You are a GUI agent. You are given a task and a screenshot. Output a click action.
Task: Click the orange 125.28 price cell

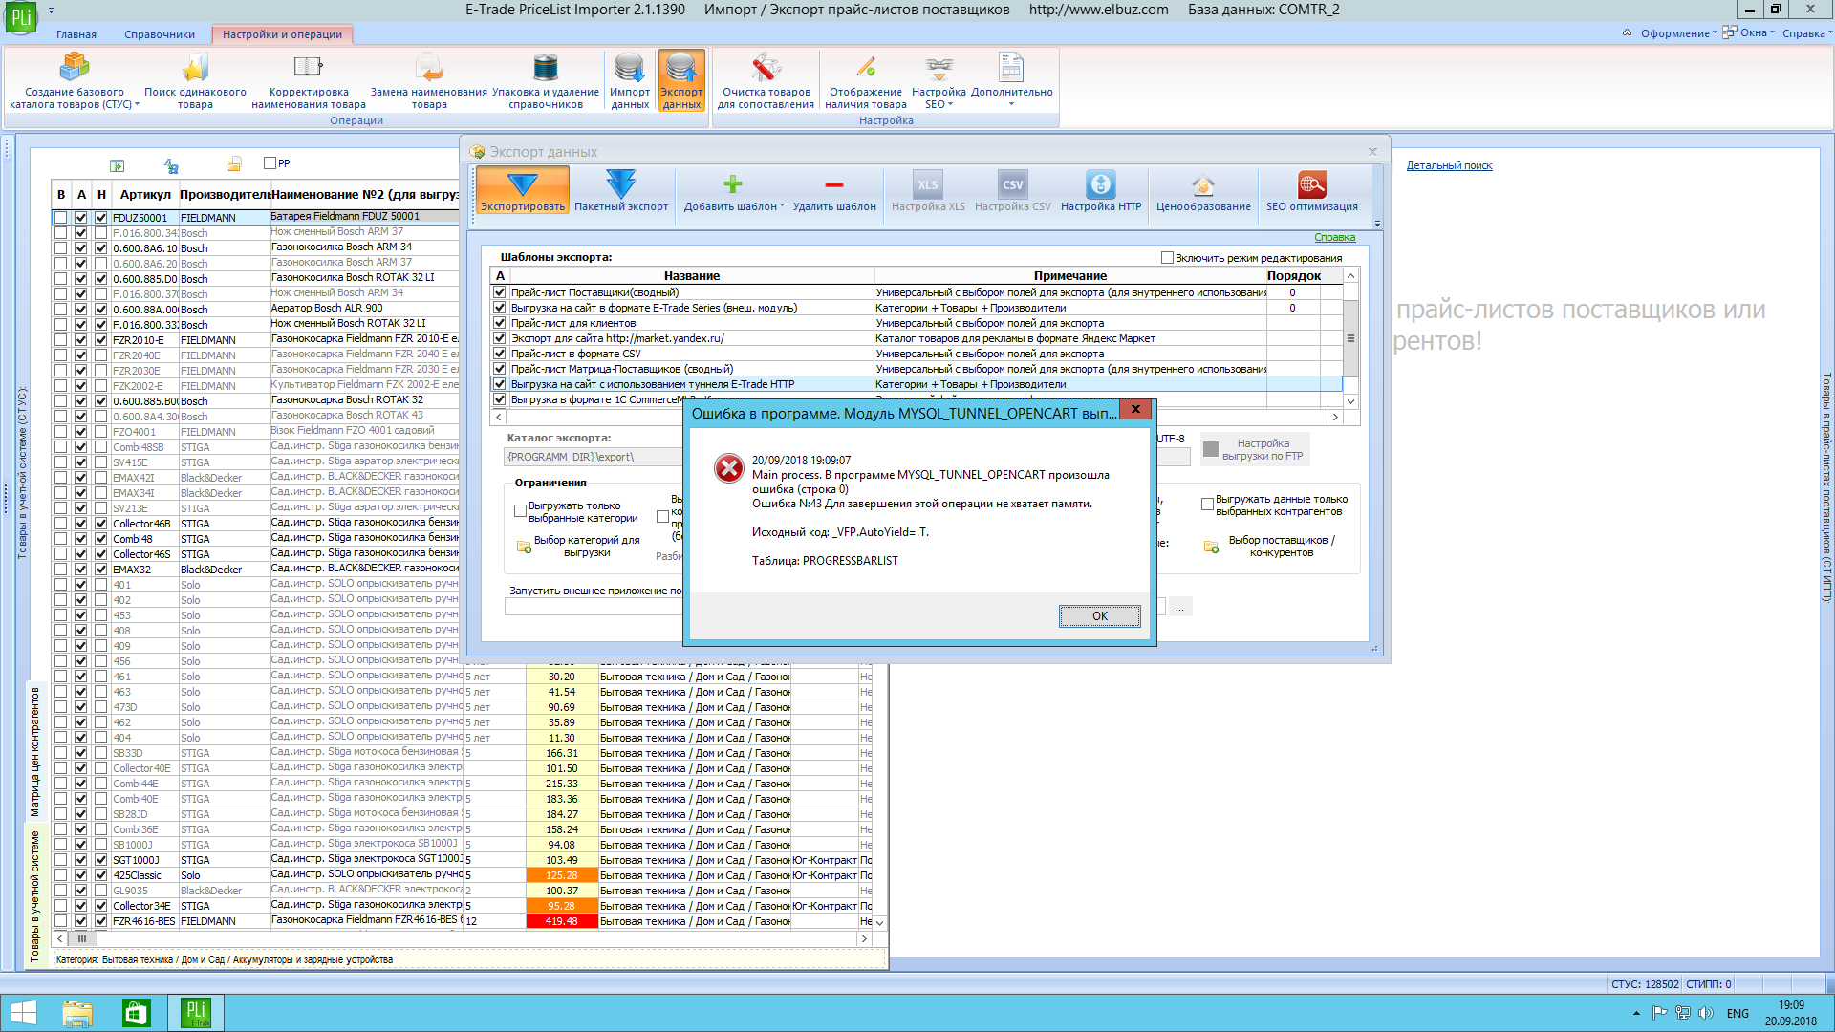562,875
